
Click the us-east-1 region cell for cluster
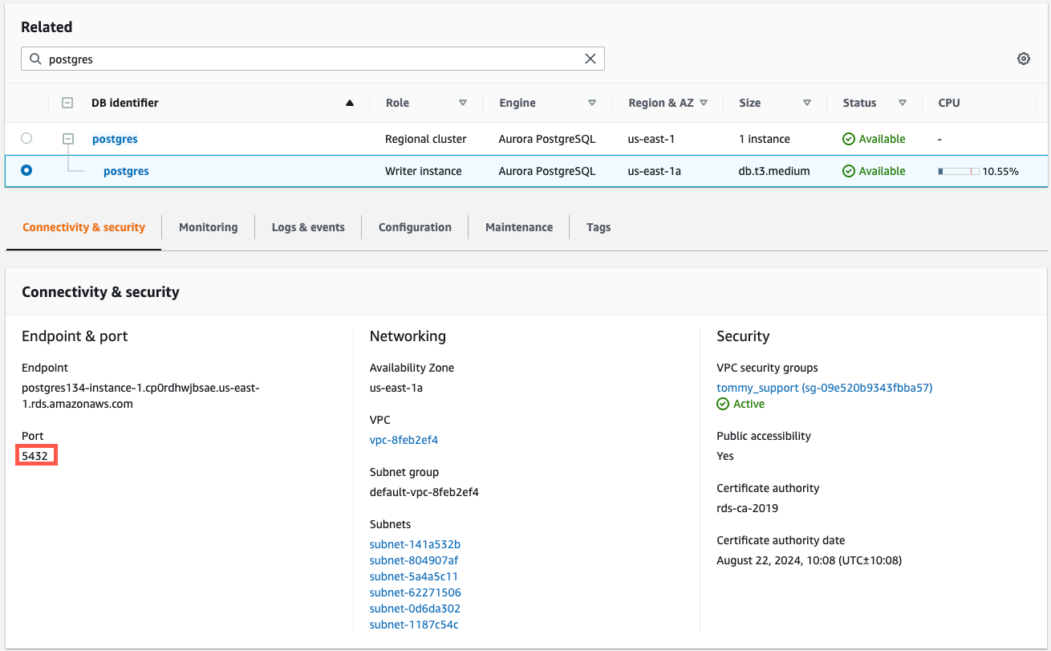click(651, 139)
